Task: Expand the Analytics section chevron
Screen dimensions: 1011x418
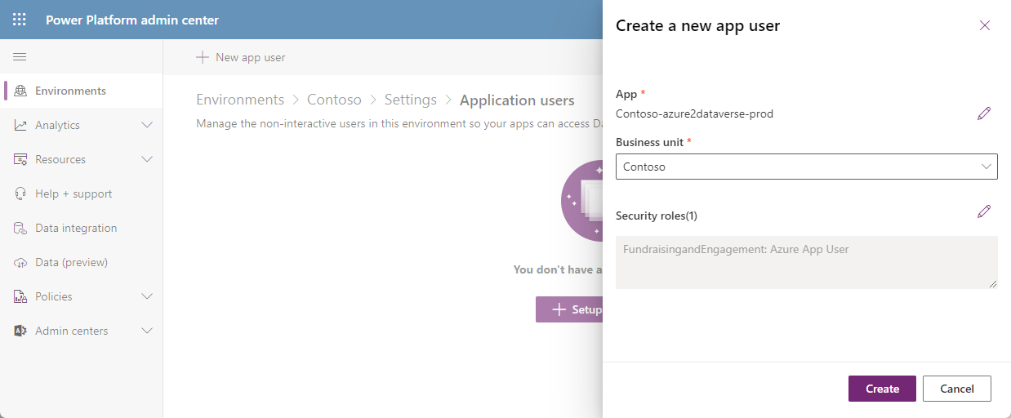Action: click(x=147, y=125)
